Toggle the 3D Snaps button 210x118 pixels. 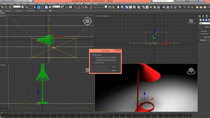(x=75, y=7)
